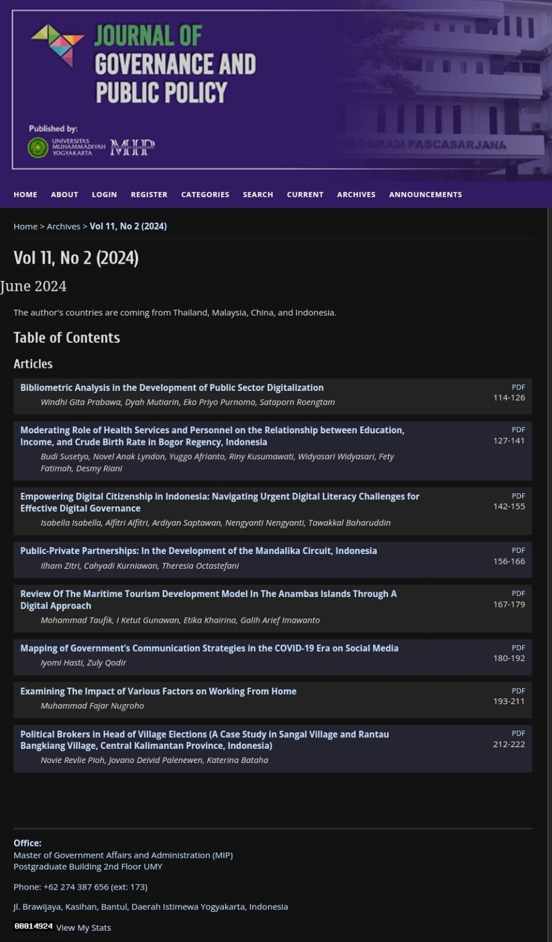Viewport: 552px width, 942px height.
Task: Click the page range '180-192'
Action: coord(509,658)
